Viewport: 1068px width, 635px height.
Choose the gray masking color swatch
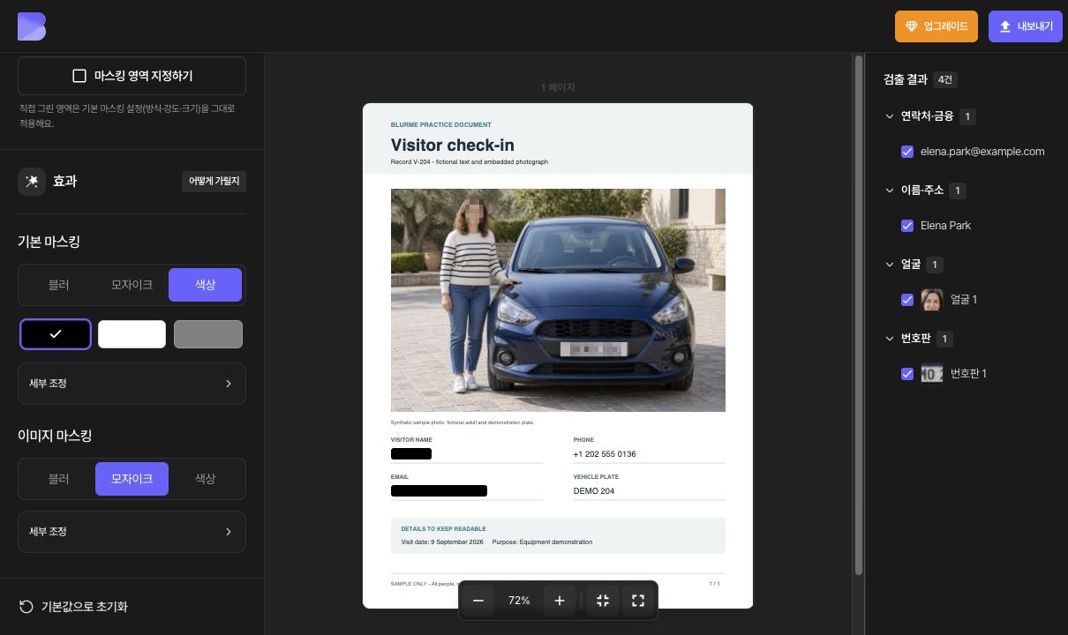click(x=208, y=334)
